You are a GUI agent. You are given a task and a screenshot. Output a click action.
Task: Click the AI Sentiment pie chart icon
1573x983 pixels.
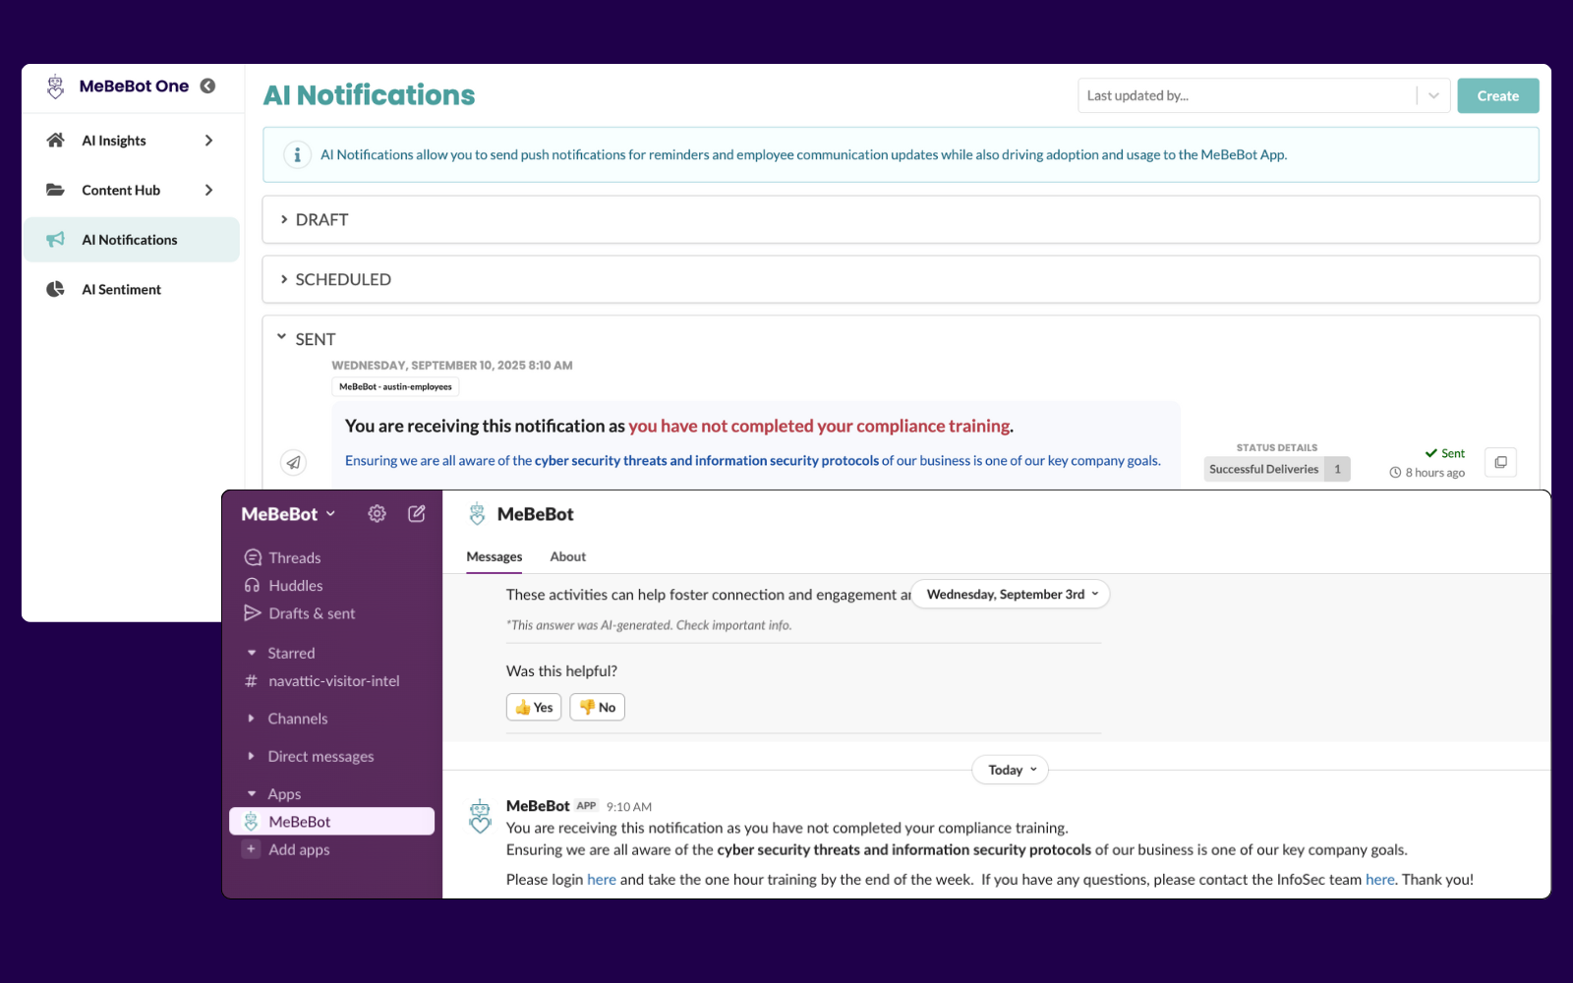tap(56, 289)
